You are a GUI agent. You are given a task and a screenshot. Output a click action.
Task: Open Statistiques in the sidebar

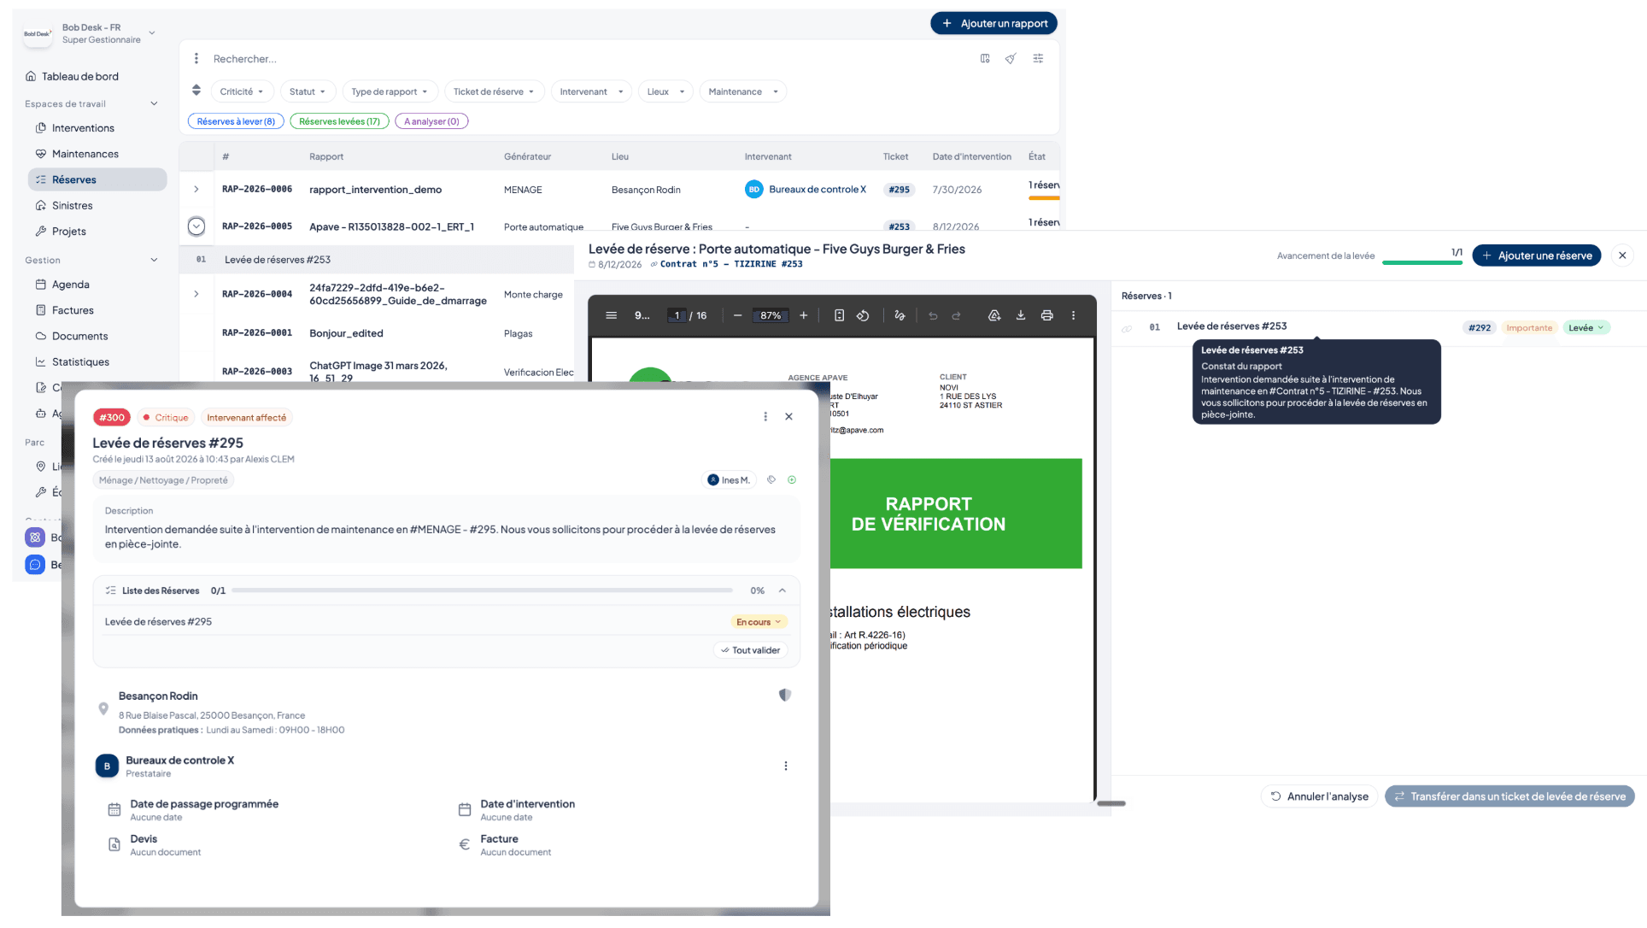point(80,362)
